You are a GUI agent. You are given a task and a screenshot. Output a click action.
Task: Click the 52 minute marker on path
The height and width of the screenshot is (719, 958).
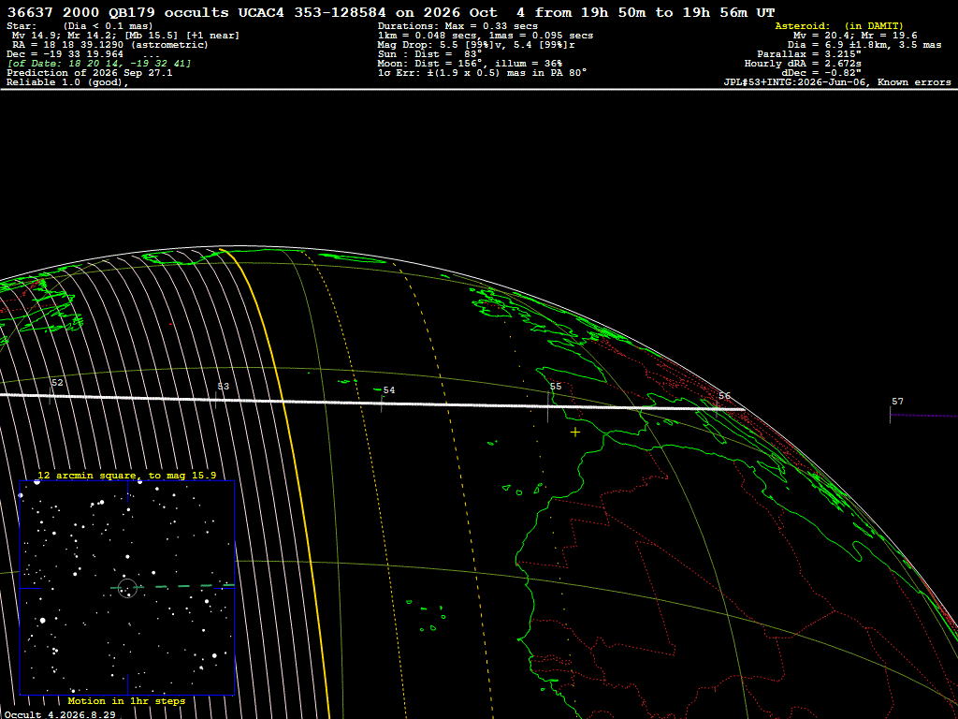point(57,383)
